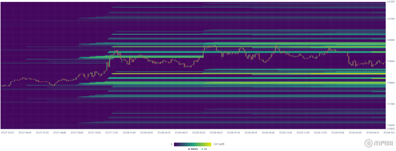Click the 07/27 07:35 time label

(x=42, y=133)
